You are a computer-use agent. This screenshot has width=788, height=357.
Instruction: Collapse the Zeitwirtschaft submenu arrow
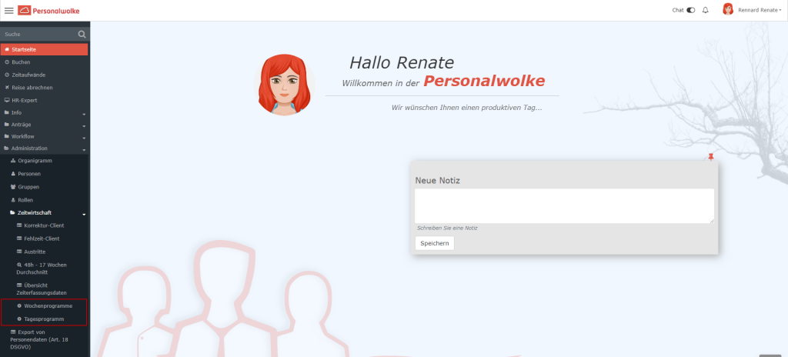tap(84, 214)
